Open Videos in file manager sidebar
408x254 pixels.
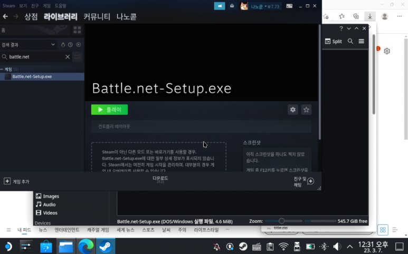pyautogui.click(x=46, y=213)
